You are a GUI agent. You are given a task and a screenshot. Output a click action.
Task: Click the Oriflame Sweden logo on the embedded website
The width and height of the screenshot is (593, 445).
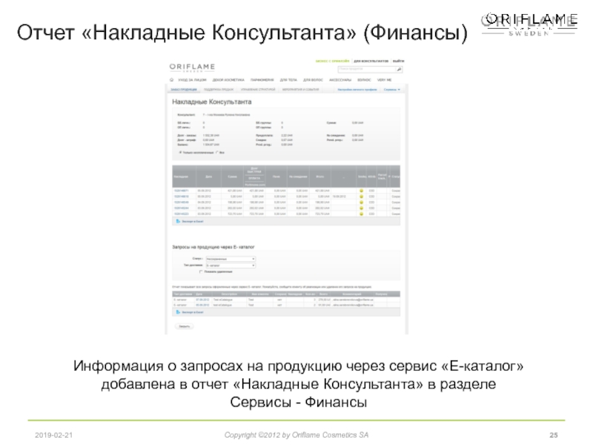click(192, 67)
